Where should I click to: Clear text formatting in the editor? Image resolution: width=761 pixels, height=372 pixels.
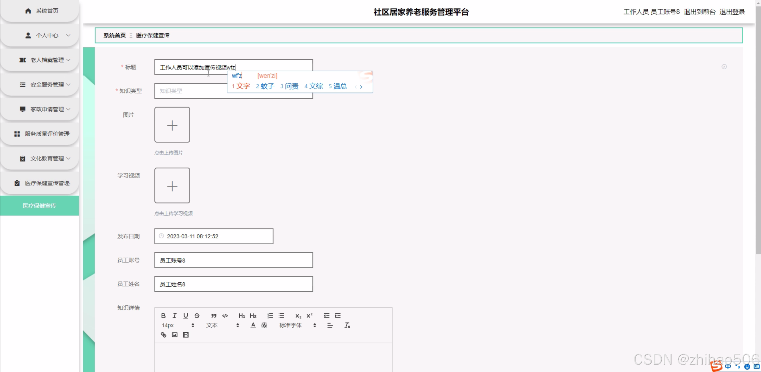[x=347, y=325]
